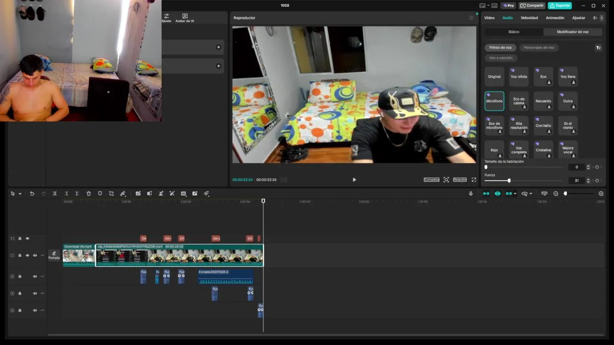Lock the main video track
The height and width of the screenshot is (345, 614).
click(20, 255)
